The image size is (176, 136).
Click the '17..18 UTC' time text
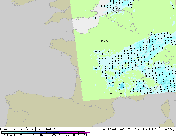pos(145,129)
